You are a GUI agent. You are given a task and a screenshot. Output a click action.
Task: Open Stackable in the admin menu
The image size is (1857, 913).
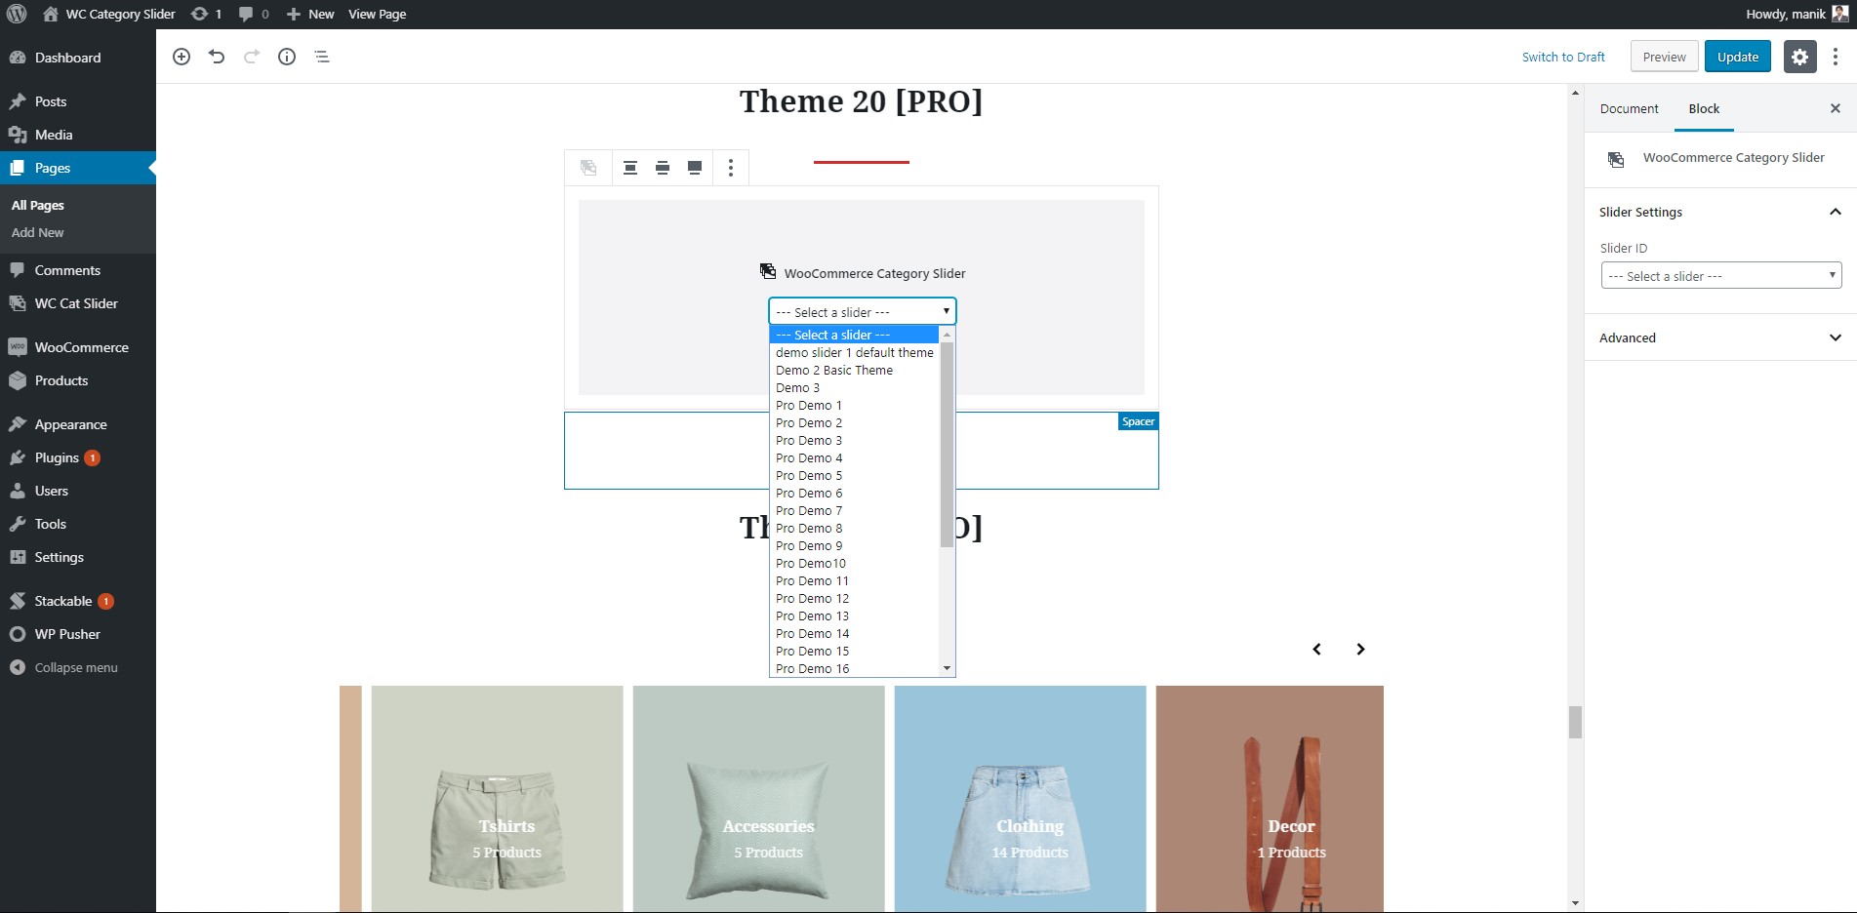pos(78,601)
